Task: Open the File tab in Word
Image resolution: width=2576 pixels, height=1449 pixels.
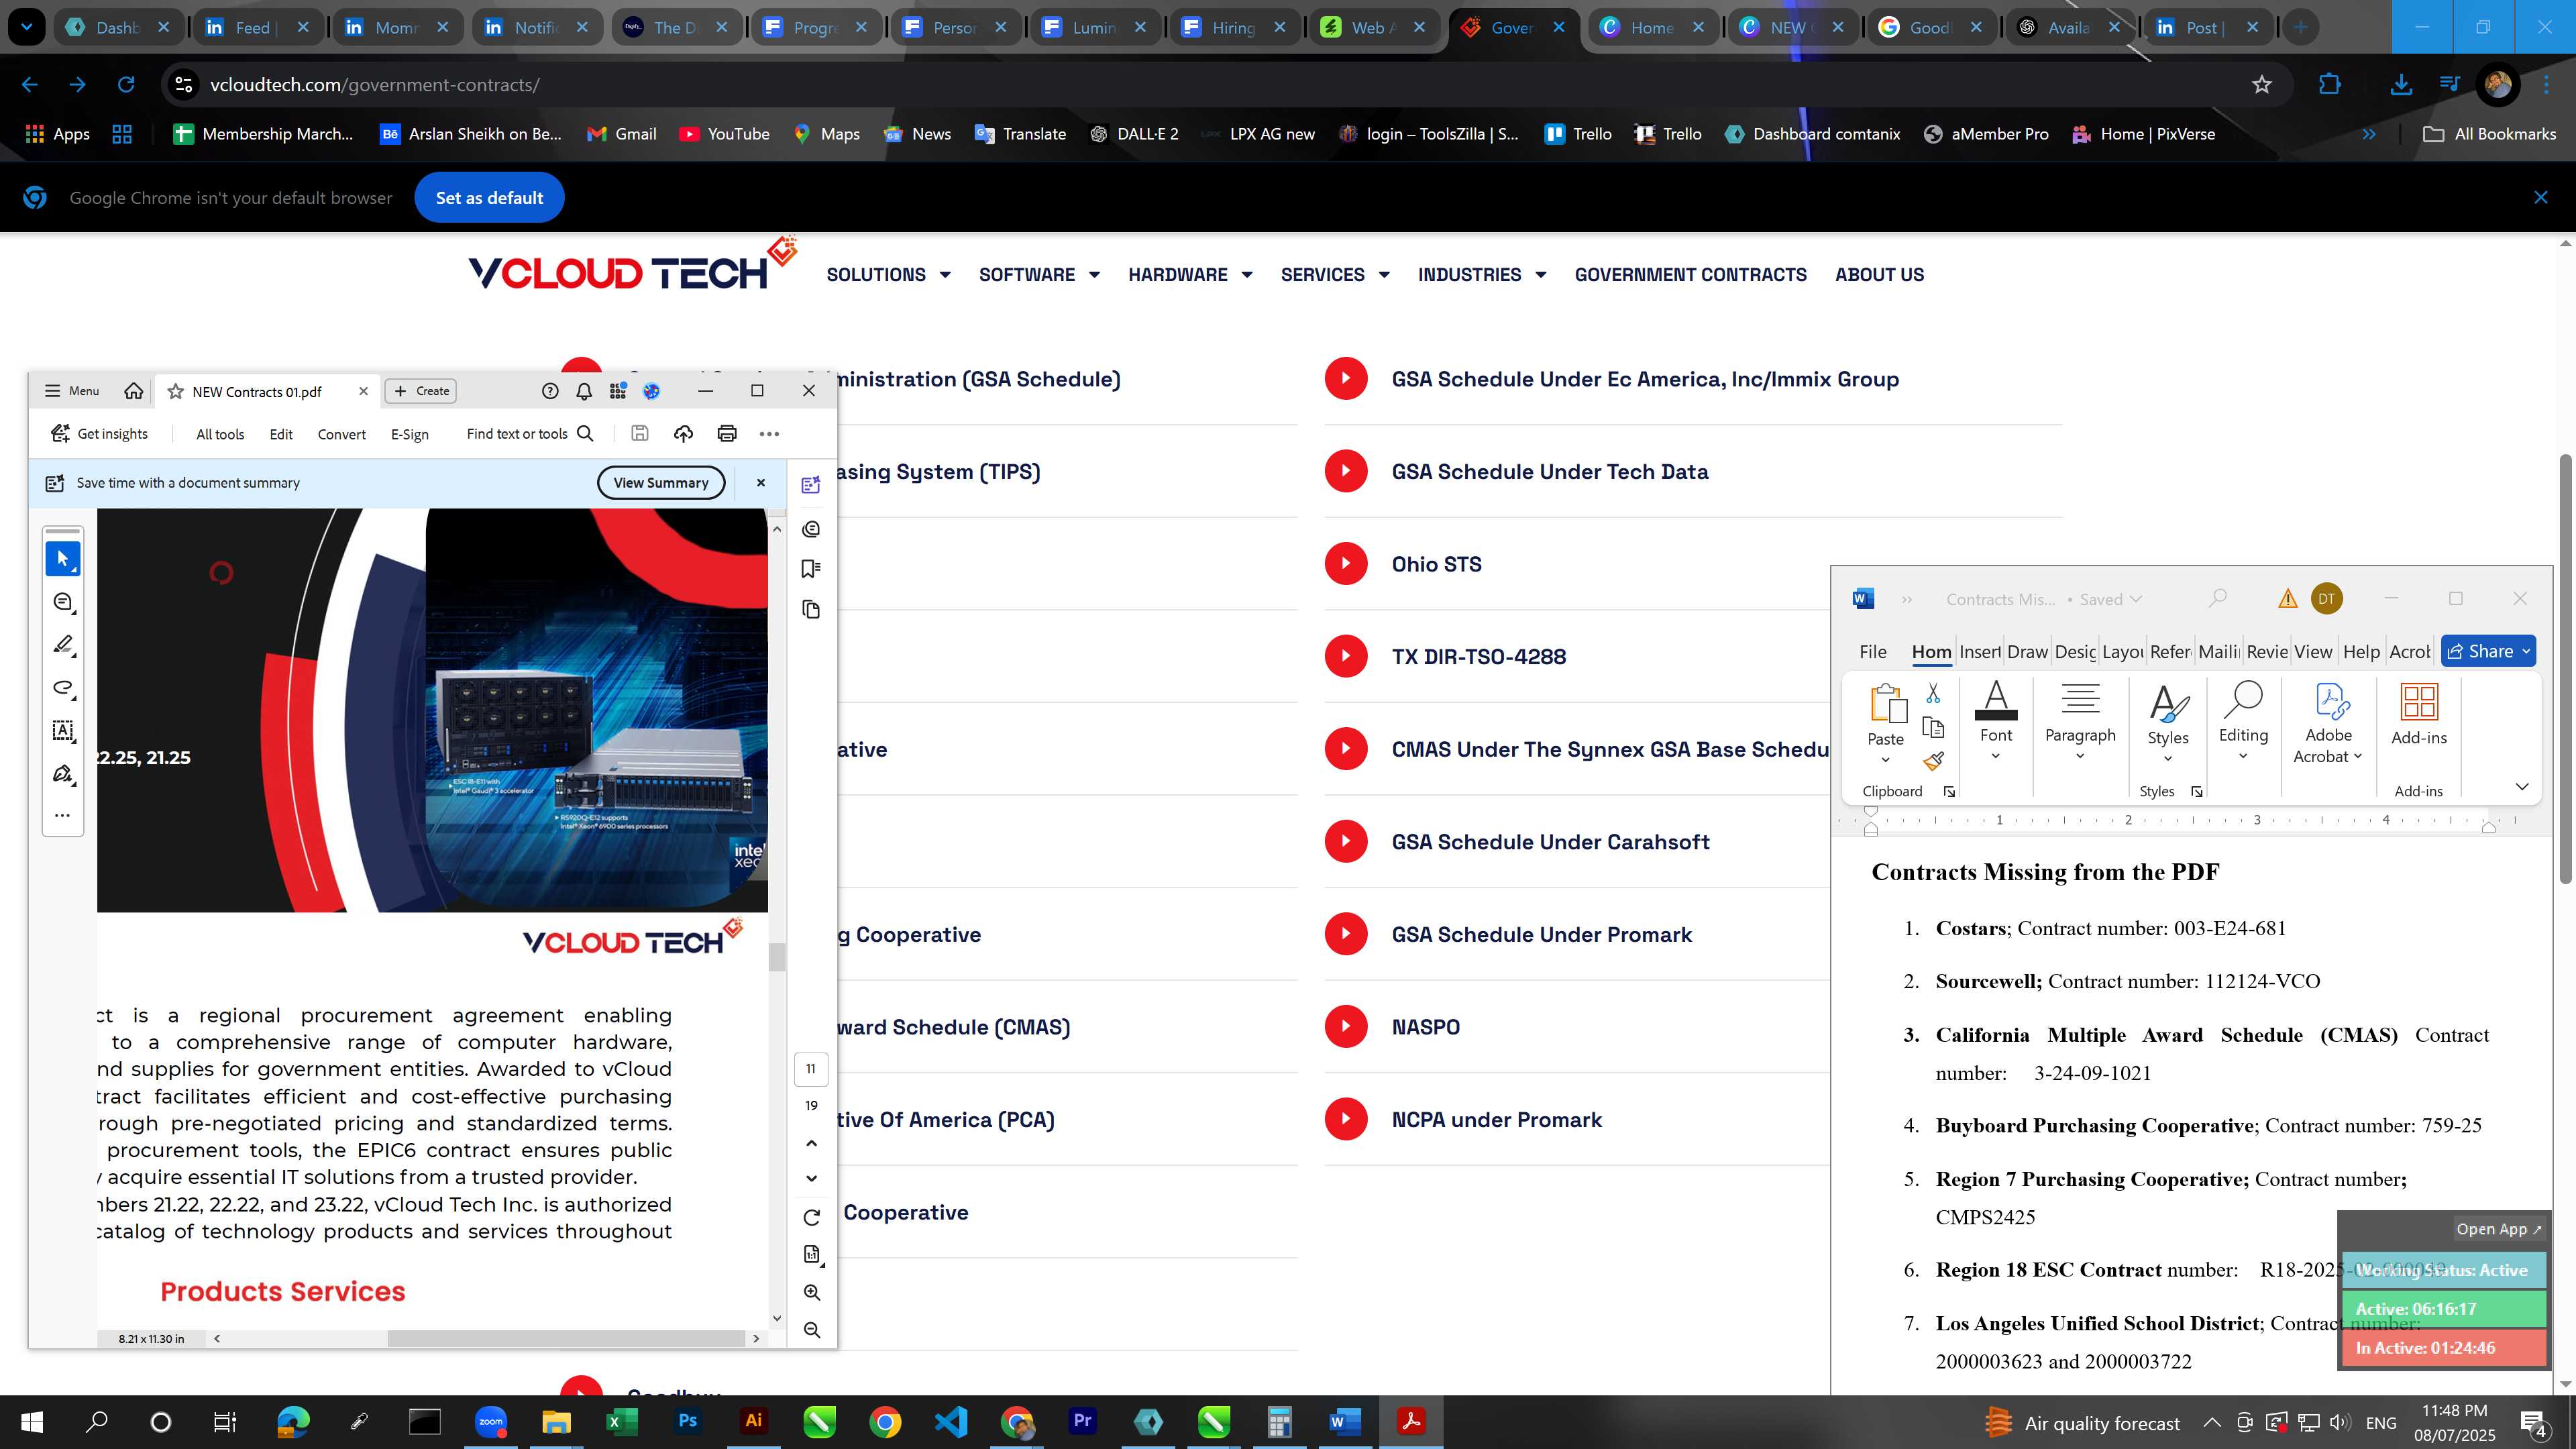Action: click(x=1873, y=651)
